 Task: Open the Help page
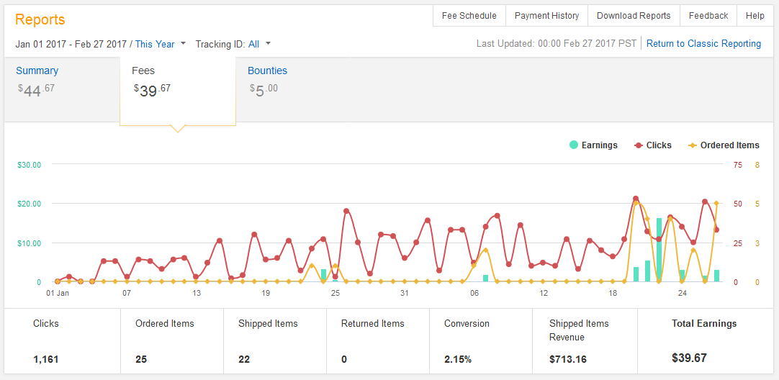[755, 16]
